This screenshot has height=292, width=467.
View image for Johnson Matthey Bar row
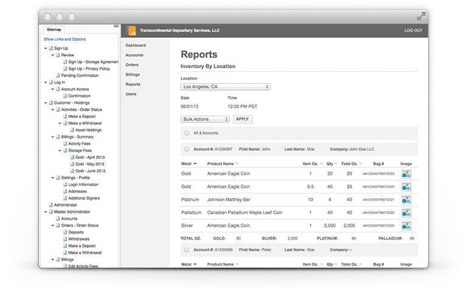[406, 200]
